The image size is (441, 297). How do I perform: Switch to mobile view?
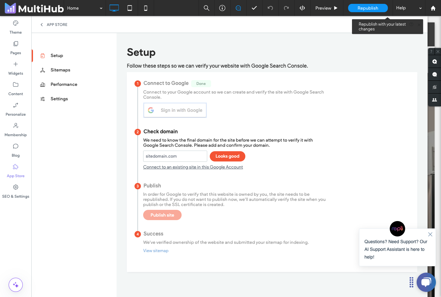click(x=146, y=8)
